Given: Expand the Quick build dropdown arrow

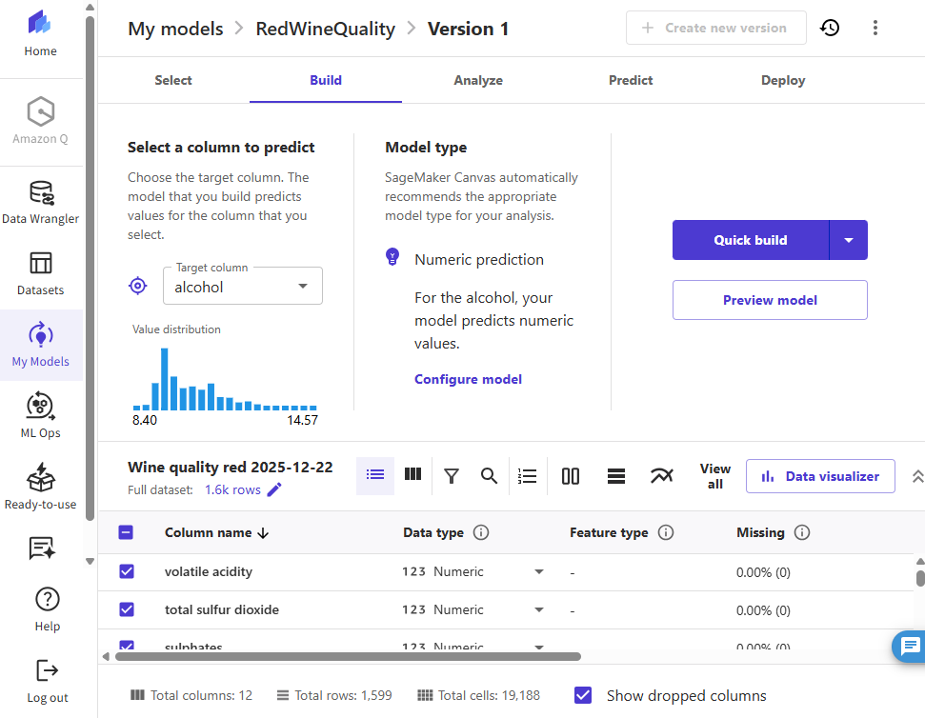Looking at the screenshot, I should (848, 240).
